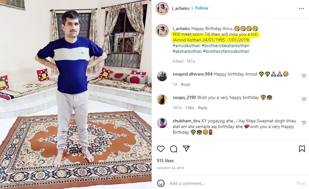View the 515 likes list
This screenshot has width=309, height=189.
coord(165,161)
